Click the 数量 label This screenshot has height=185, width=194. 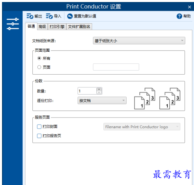pyautogui.click(x=41, y=91)
